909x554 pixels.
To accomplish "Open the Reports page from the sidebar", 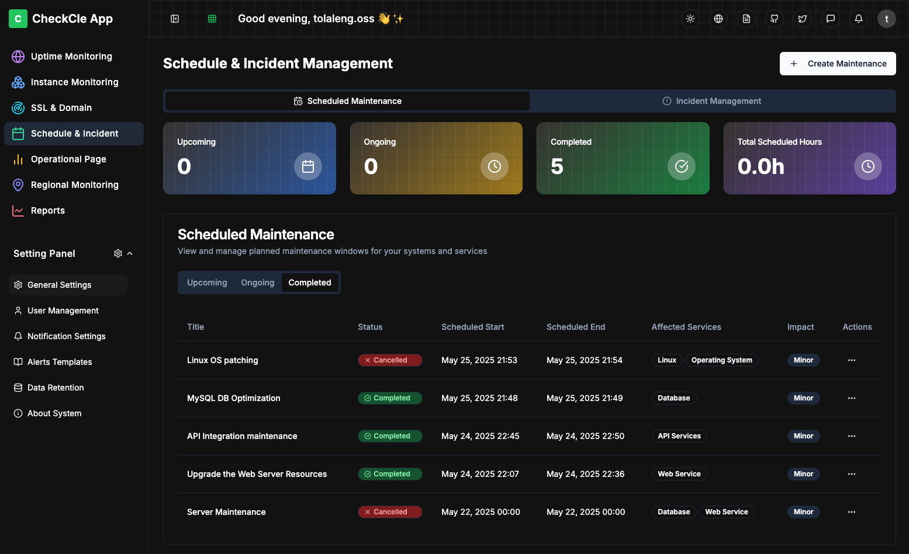I will pyautogui.click(x=47, y=210).
